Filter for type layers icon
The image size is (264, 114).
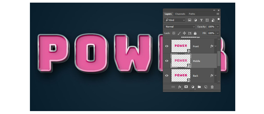[201, 20]
